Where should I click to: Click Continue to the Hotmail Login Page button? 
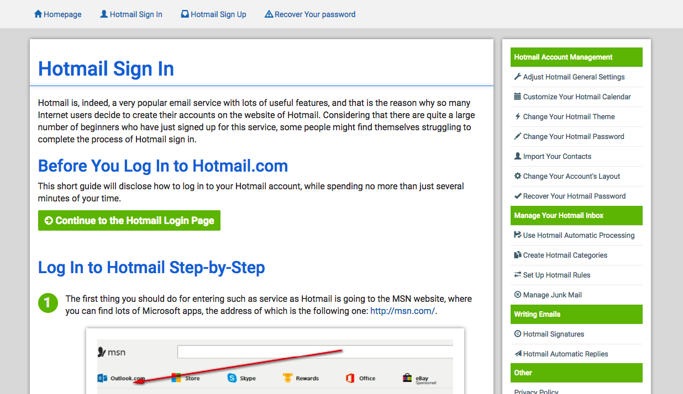tap(129, 221)
